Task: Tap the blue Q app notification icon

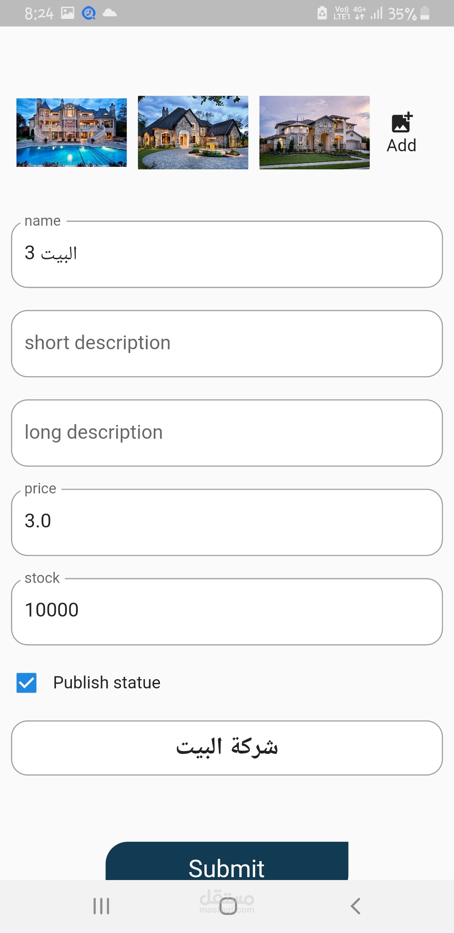Action: [x=88, y=13]
